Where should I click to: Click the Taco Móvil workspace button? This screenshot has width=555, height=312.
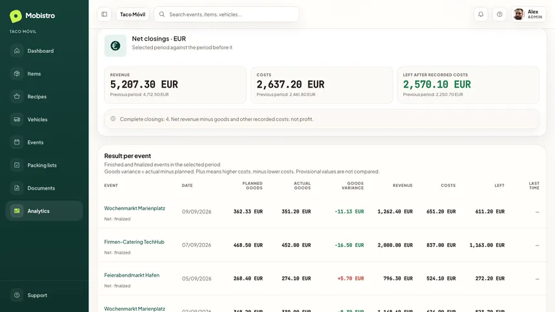132,14
